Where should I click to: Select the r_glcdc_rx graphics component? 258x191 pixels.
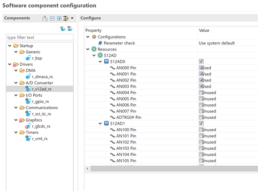click(x=41, y=126)
